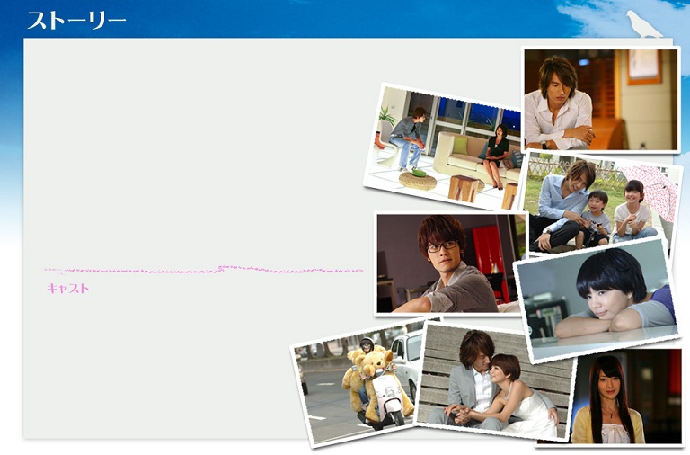Click the ストーリー heading text
The width and height of the screenshot is (690, 455).
(76, 21)
